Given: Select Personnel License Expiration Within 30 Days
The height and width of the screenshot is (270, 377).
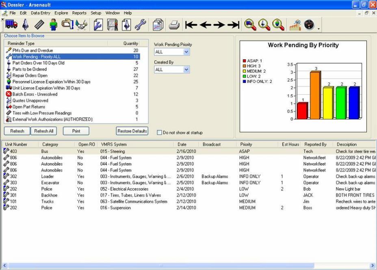Looking at the screenshot, I should pyautogui.click(x=72, y=82).
